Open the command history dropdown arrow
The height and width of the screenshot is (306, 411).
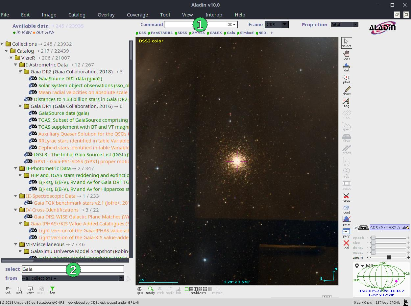(234, 25)
